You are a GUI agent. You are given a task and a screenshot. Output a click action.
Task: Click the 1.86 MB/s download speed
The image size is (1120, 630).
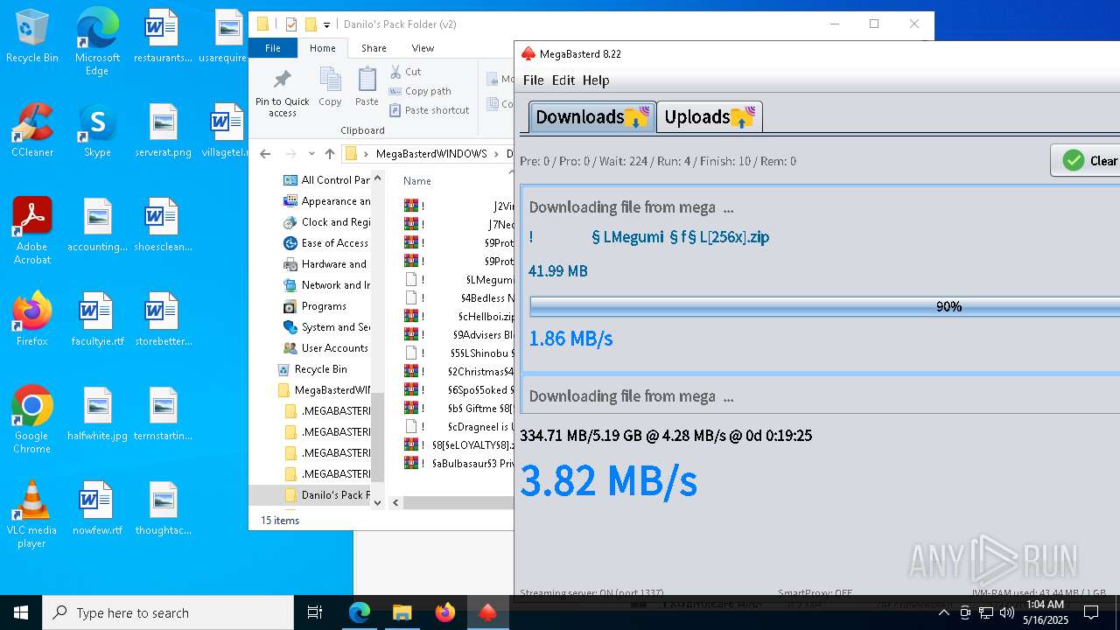pos(570,339)
